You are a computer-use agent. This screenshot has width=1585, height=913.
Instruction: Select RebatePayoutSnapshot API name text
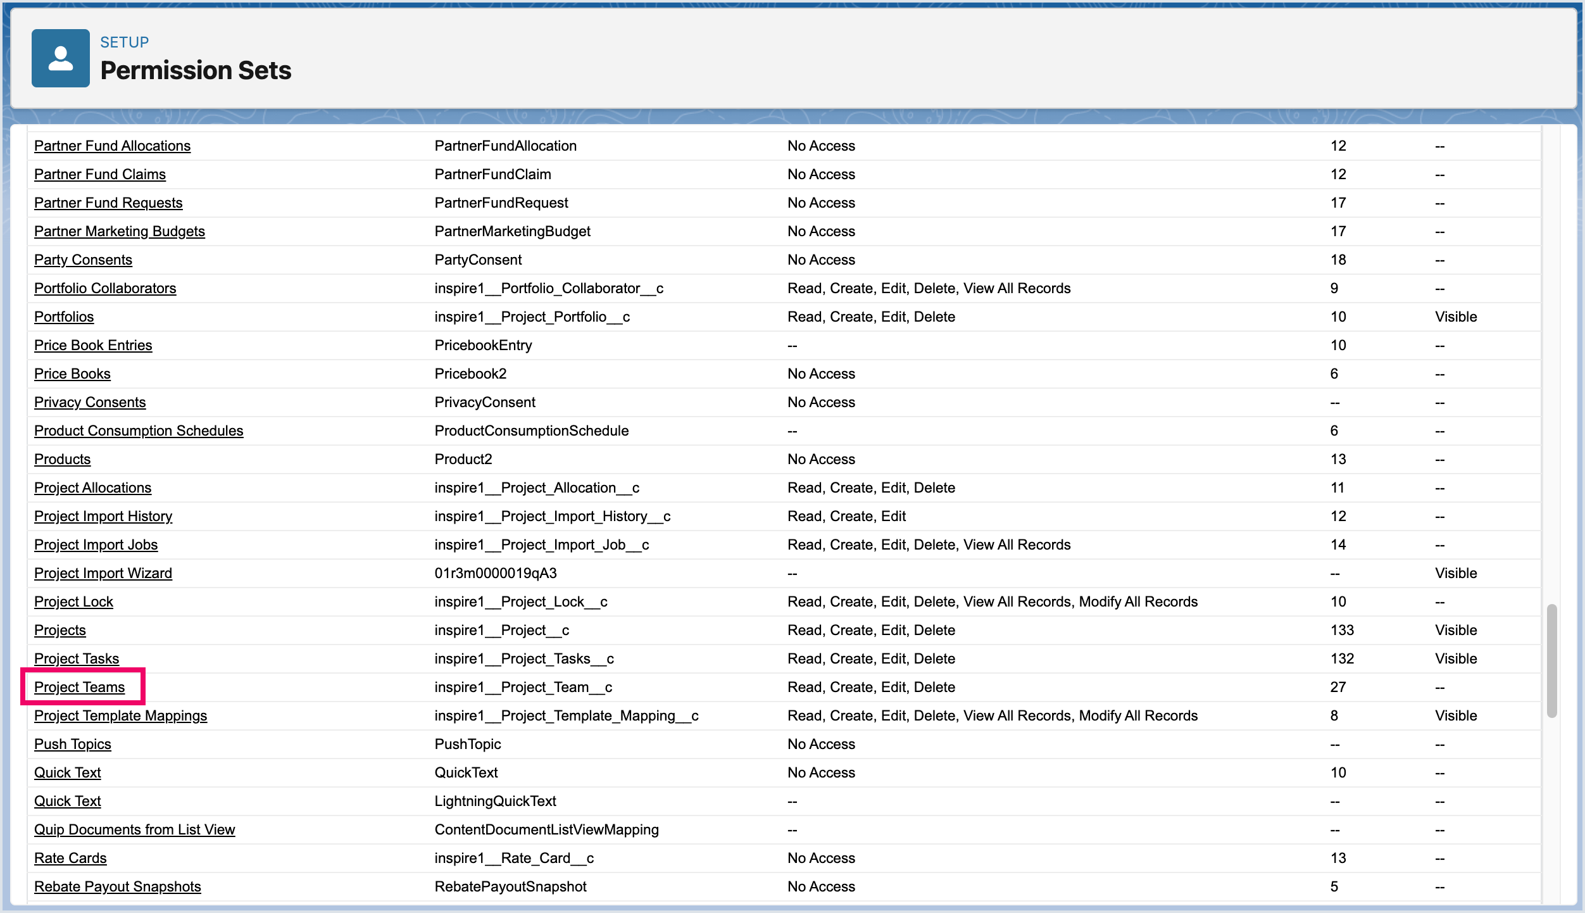pos(510,886)
